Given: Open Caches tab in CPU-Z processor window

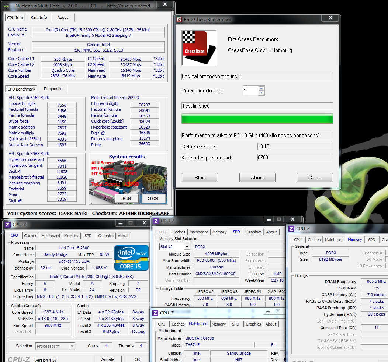Looking at the screenshot, I should 31,236.
